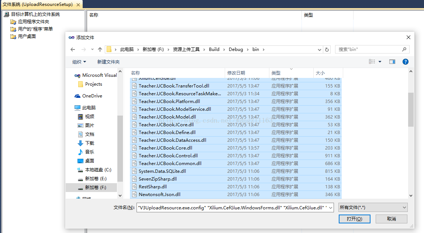The height and width of the screenshot is (233, 424).
Task: Click Build breadcrumb segment
Action: click(214, 49)
